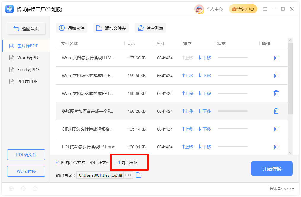Move down the PDF资料怎么转换成PPT.png row
This screenshot has width=301, height=197.
tap(205, 147)
